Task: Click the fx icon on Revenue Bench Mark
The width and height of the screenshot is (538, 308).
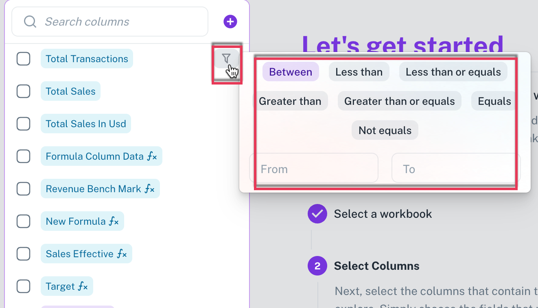Action: [150, 189]
